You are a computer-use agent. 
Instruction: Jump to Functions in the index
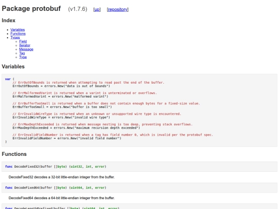[18, 34]
